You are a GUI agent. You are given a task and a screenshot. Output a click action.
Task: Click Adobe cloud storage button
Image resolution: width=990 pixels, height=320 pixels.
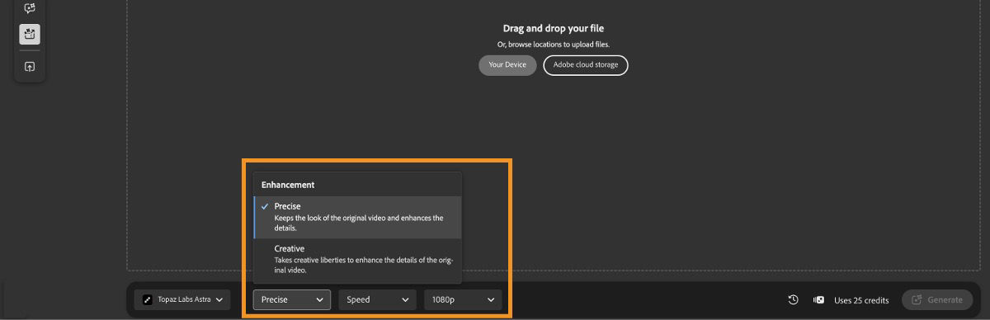pyautogui.click(x=586, y=65)
